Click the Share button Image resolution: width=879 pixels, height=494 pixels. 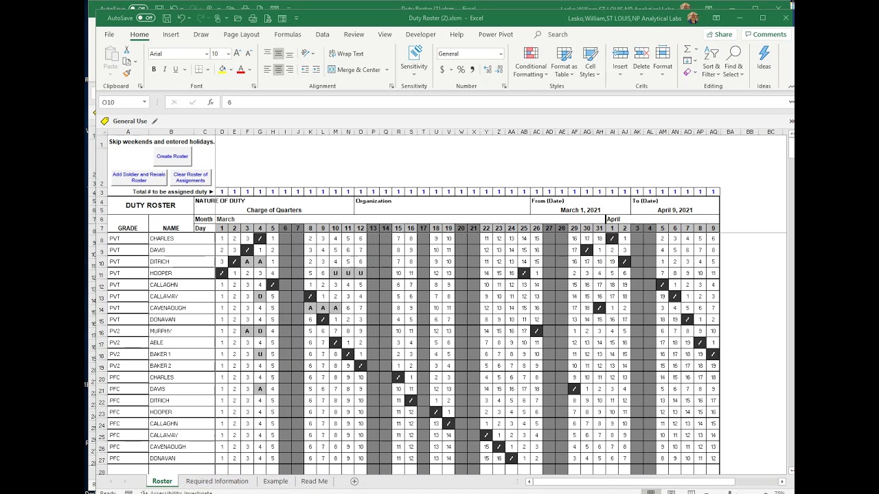pos(719,34)
